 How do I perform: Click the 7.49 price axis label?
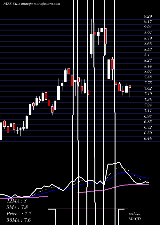[148, 94]
